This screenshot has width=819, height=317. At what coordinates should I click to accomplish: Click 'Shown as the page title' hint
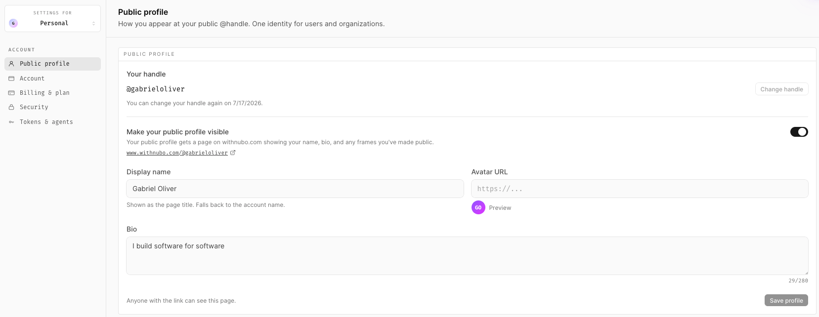coord(206,205)
